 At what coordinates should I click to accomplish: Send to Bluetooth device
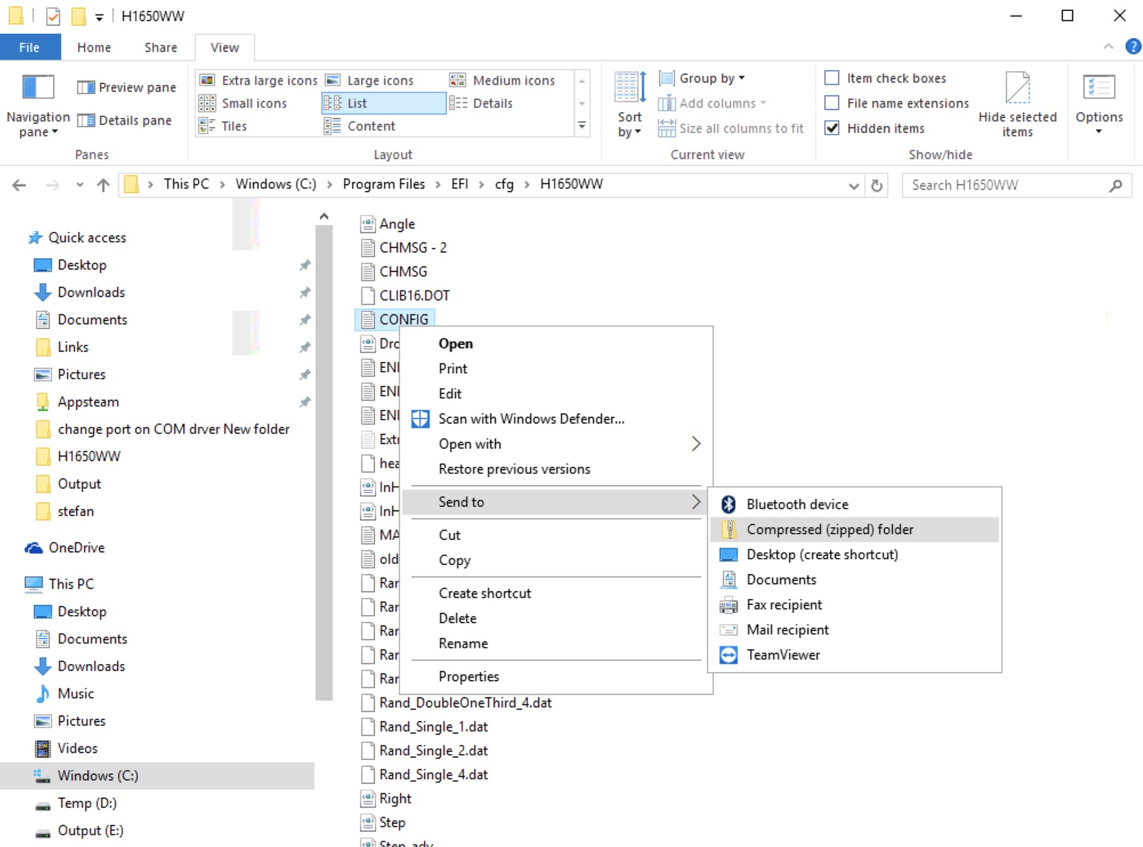(x=855, y=505)
